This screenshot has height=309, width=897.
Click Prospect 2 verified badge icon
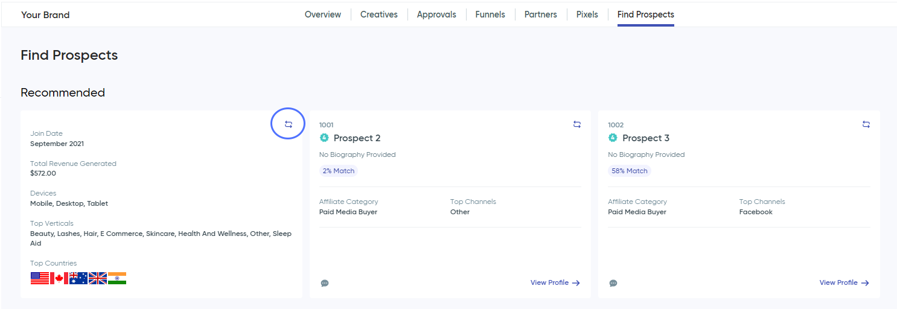[x=324, y=138]
